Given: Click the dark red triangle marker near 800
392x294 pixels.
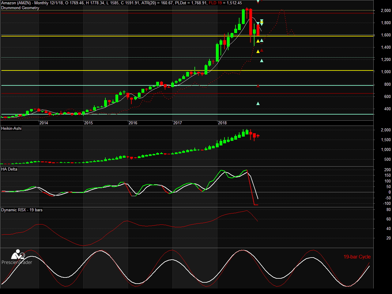Looking at the screenshot, I should coord(258,86).
